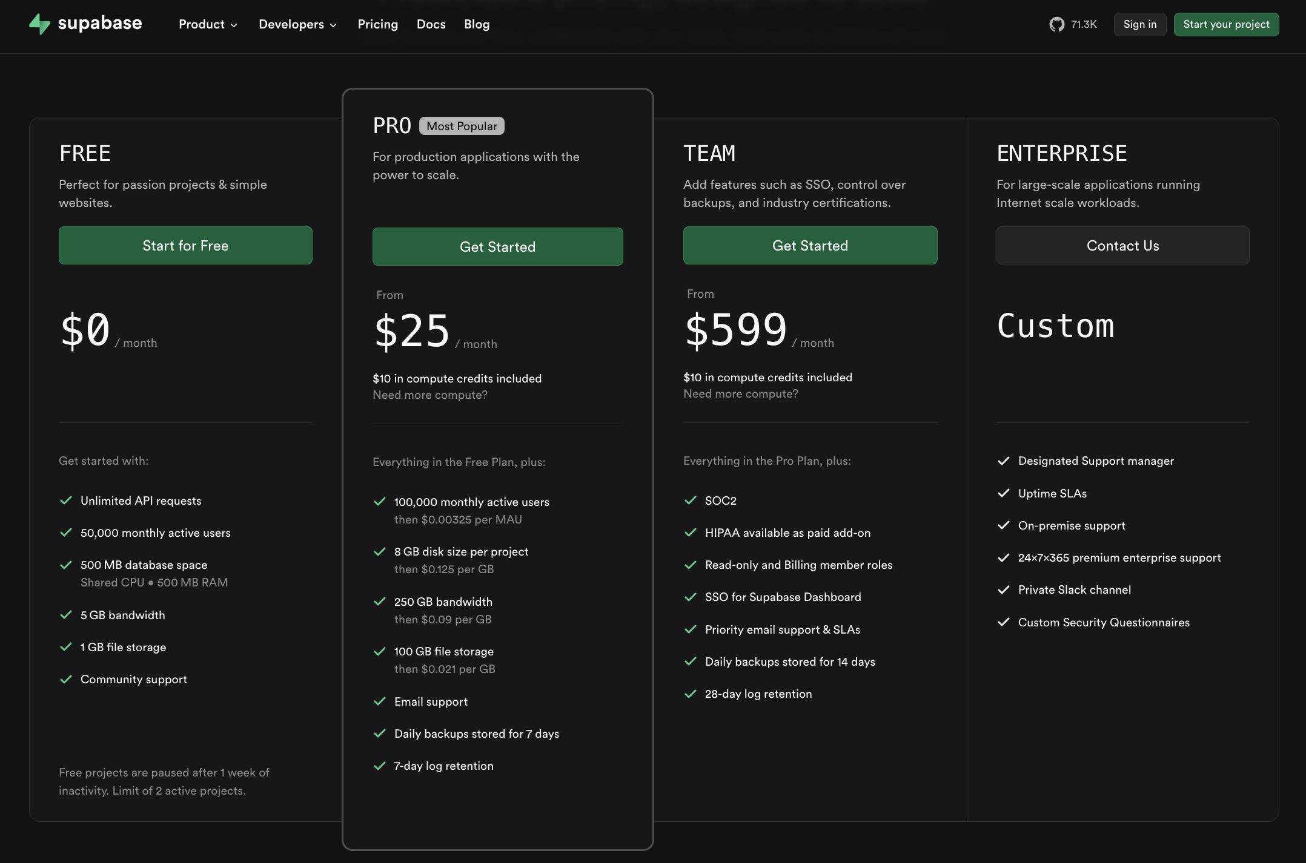Click the Sign in button

(x=1139, y=24)
